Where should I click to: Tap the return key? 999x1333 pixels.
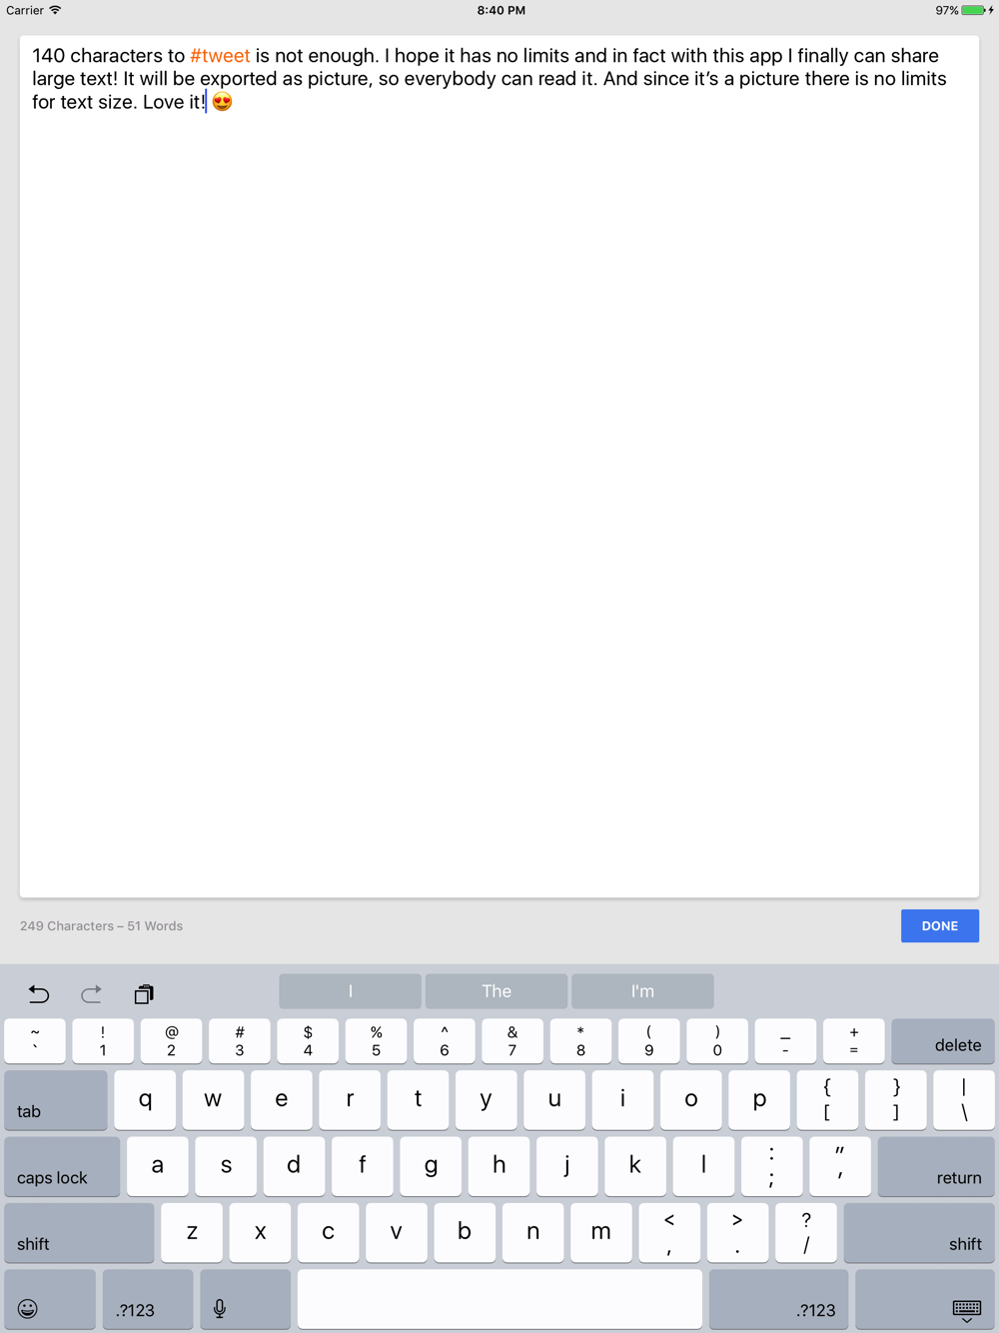click(936, 1166)
